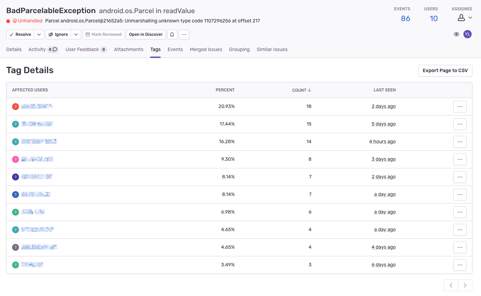Export the page to CSV
The width and height of the screenshot is (481, 296).
(445, 70)
